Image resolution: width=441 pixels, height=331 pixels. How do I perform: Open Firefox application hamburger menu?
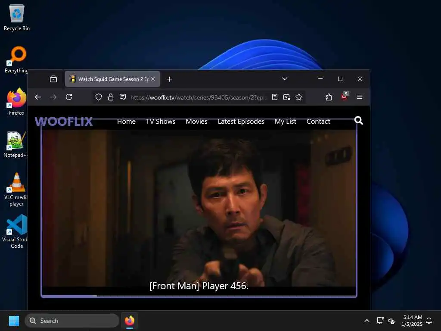360,97
